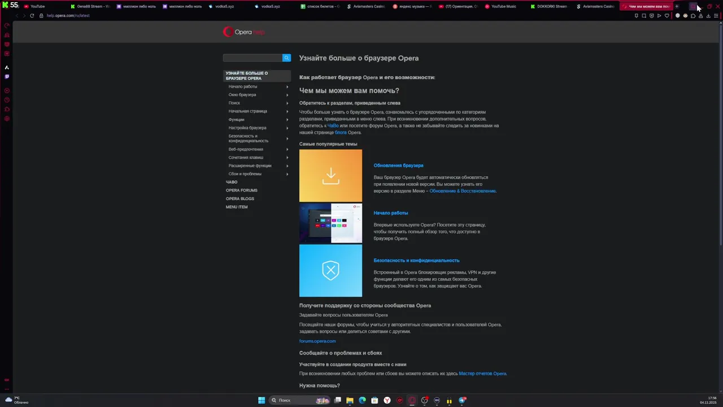Click the heart bookmark icon in toolbar
The height and width of the screenshot is (407, 723).
(667, 16)
